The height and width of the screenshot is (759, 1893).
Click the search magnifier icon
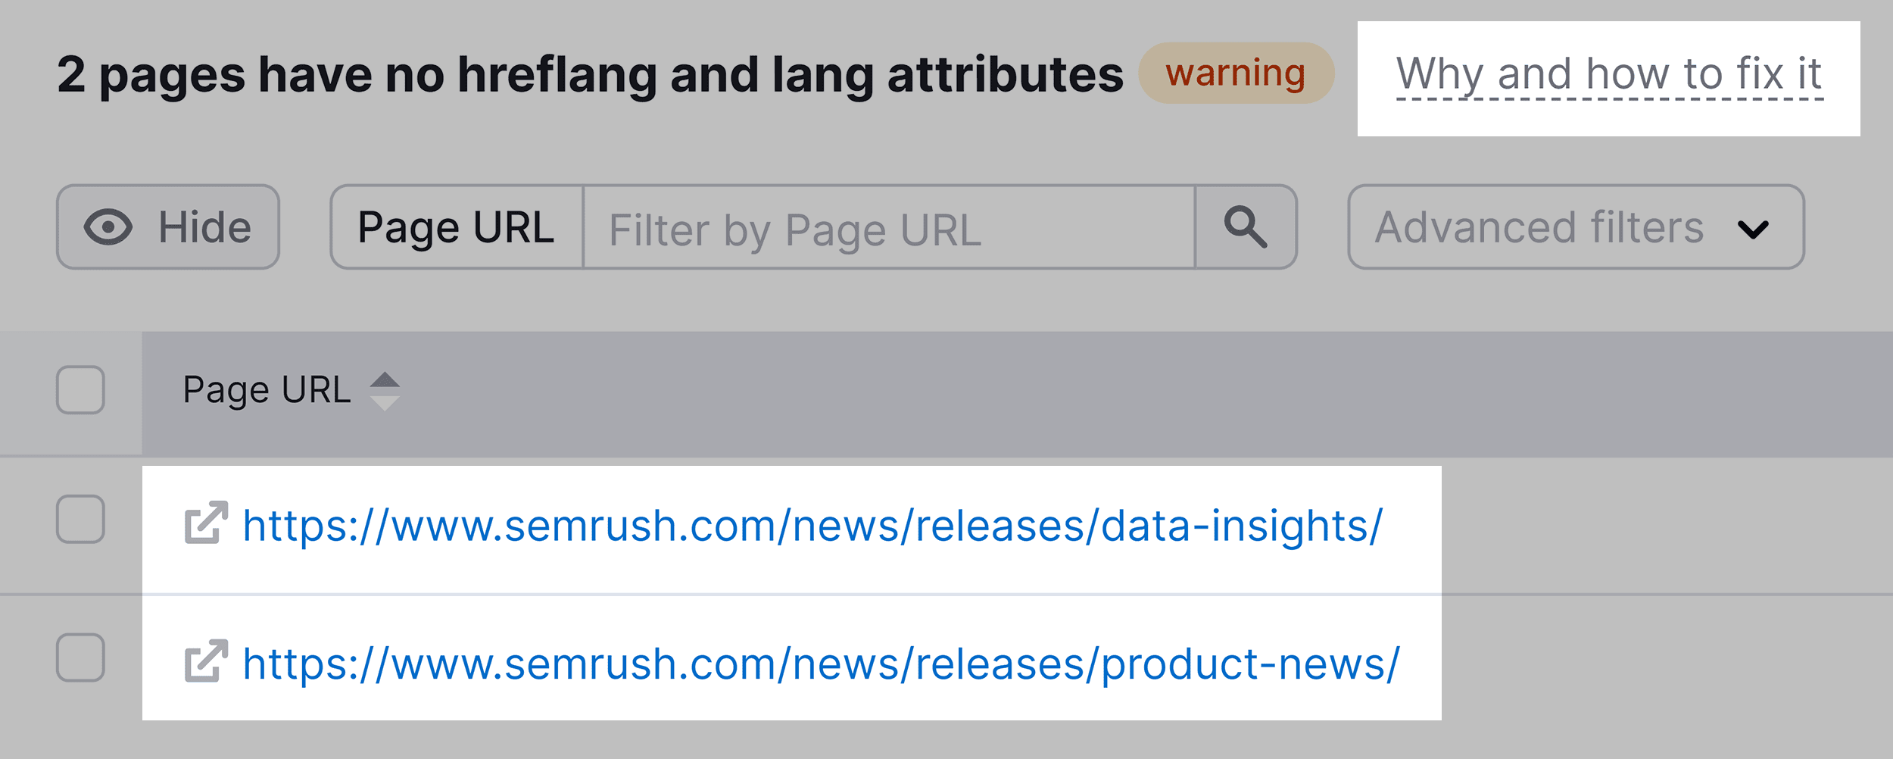[x=1246, y=226]
